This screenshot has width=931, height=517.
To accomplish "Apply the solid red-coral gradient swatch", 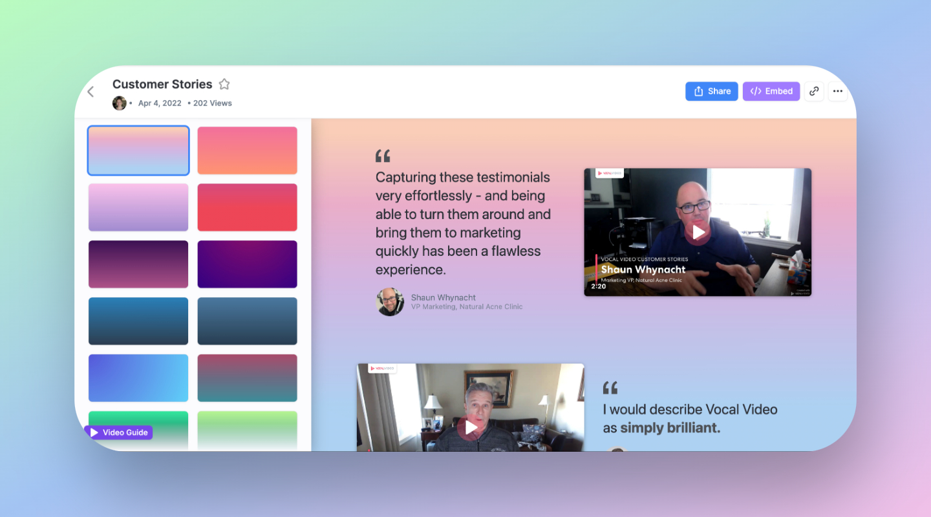I will [x=247, y=207].
